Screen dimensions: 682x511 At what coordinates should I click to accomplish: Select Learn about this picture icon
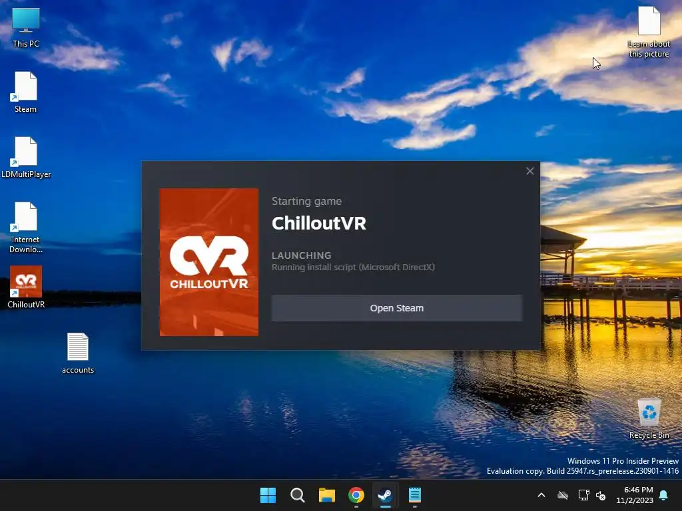(x=649, y=32)
